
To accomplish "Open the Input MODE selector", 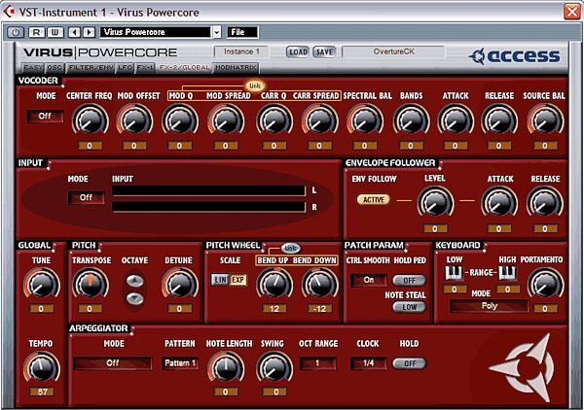I will tap(86, 198).
